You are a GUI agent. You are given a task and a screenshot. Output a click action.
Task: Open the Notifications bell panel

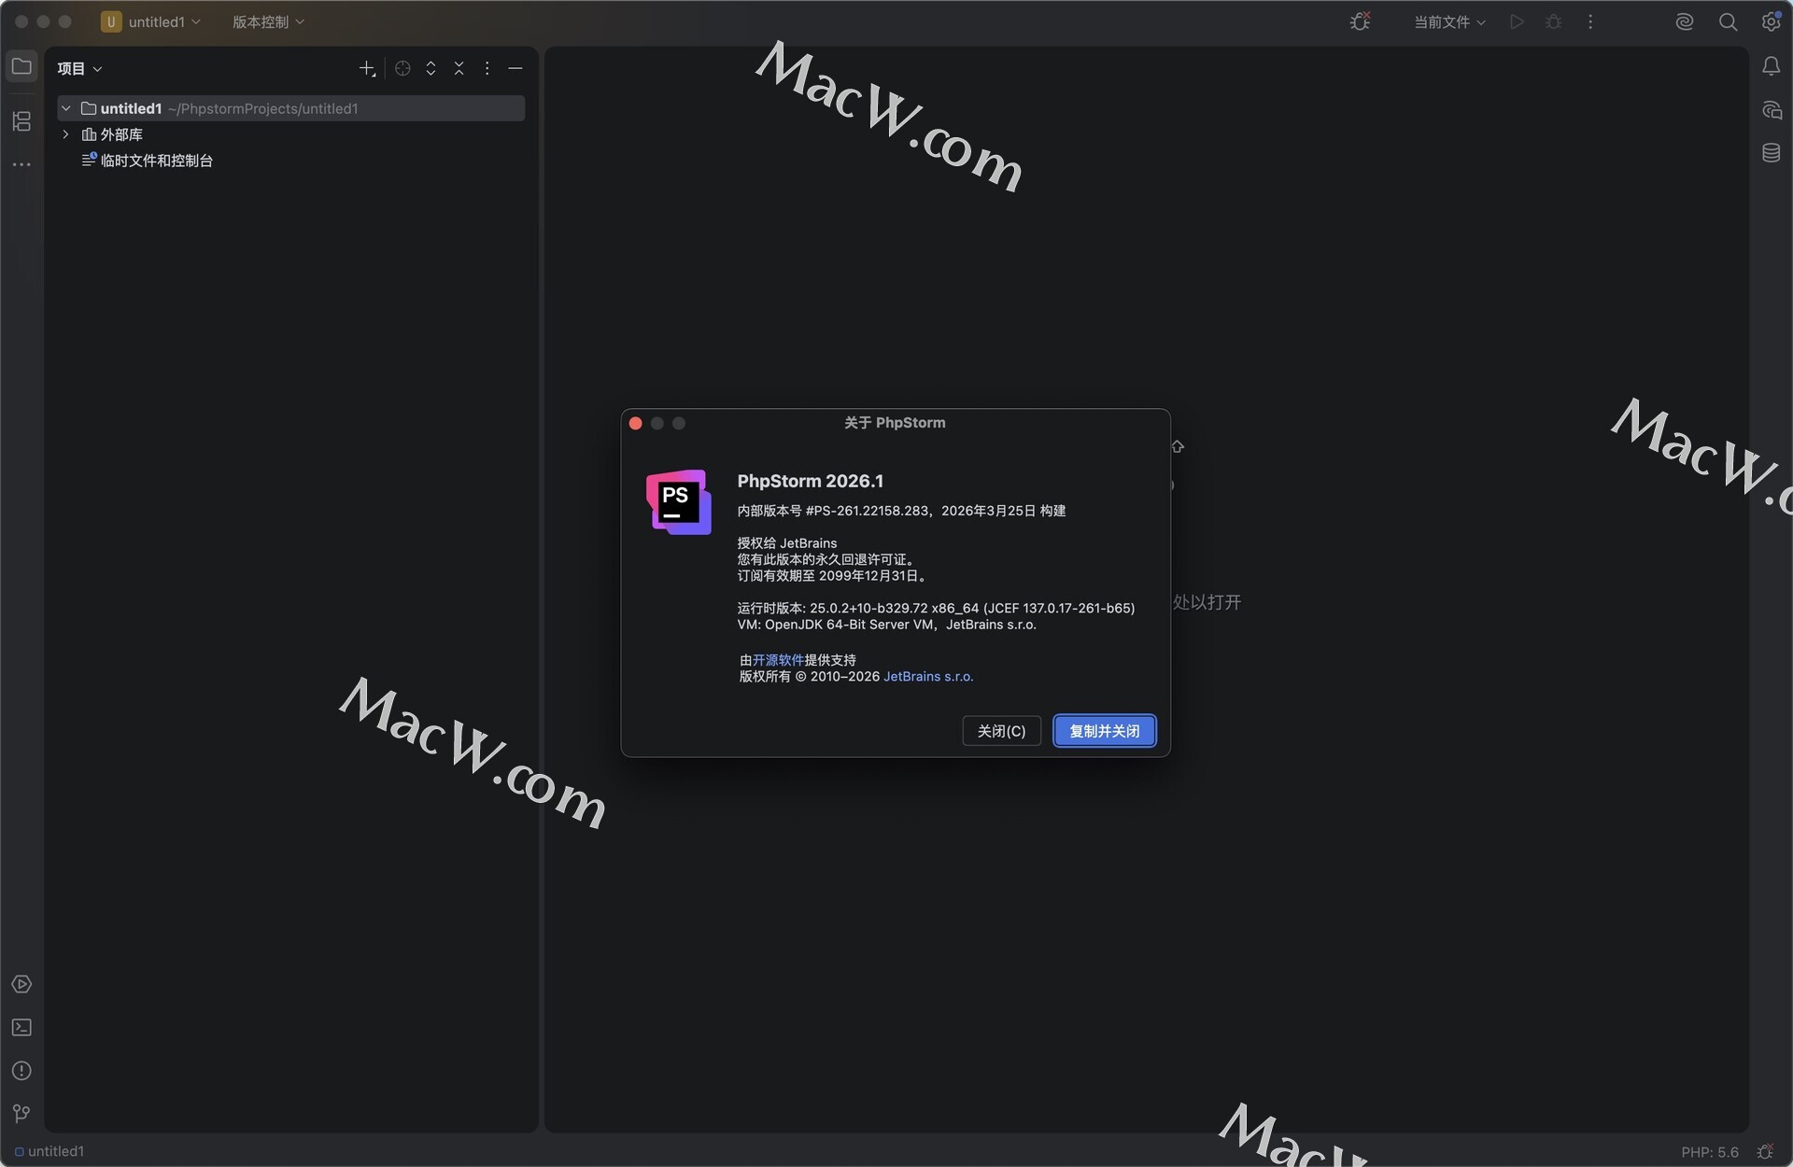click(1771, 66)
